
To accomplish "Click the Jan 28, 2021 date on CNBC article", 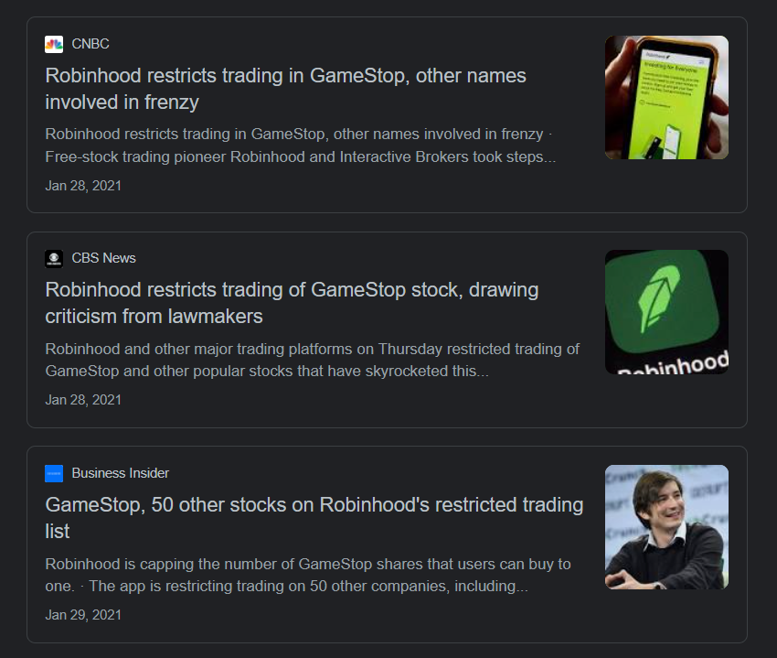I will [x=82, y=185].
